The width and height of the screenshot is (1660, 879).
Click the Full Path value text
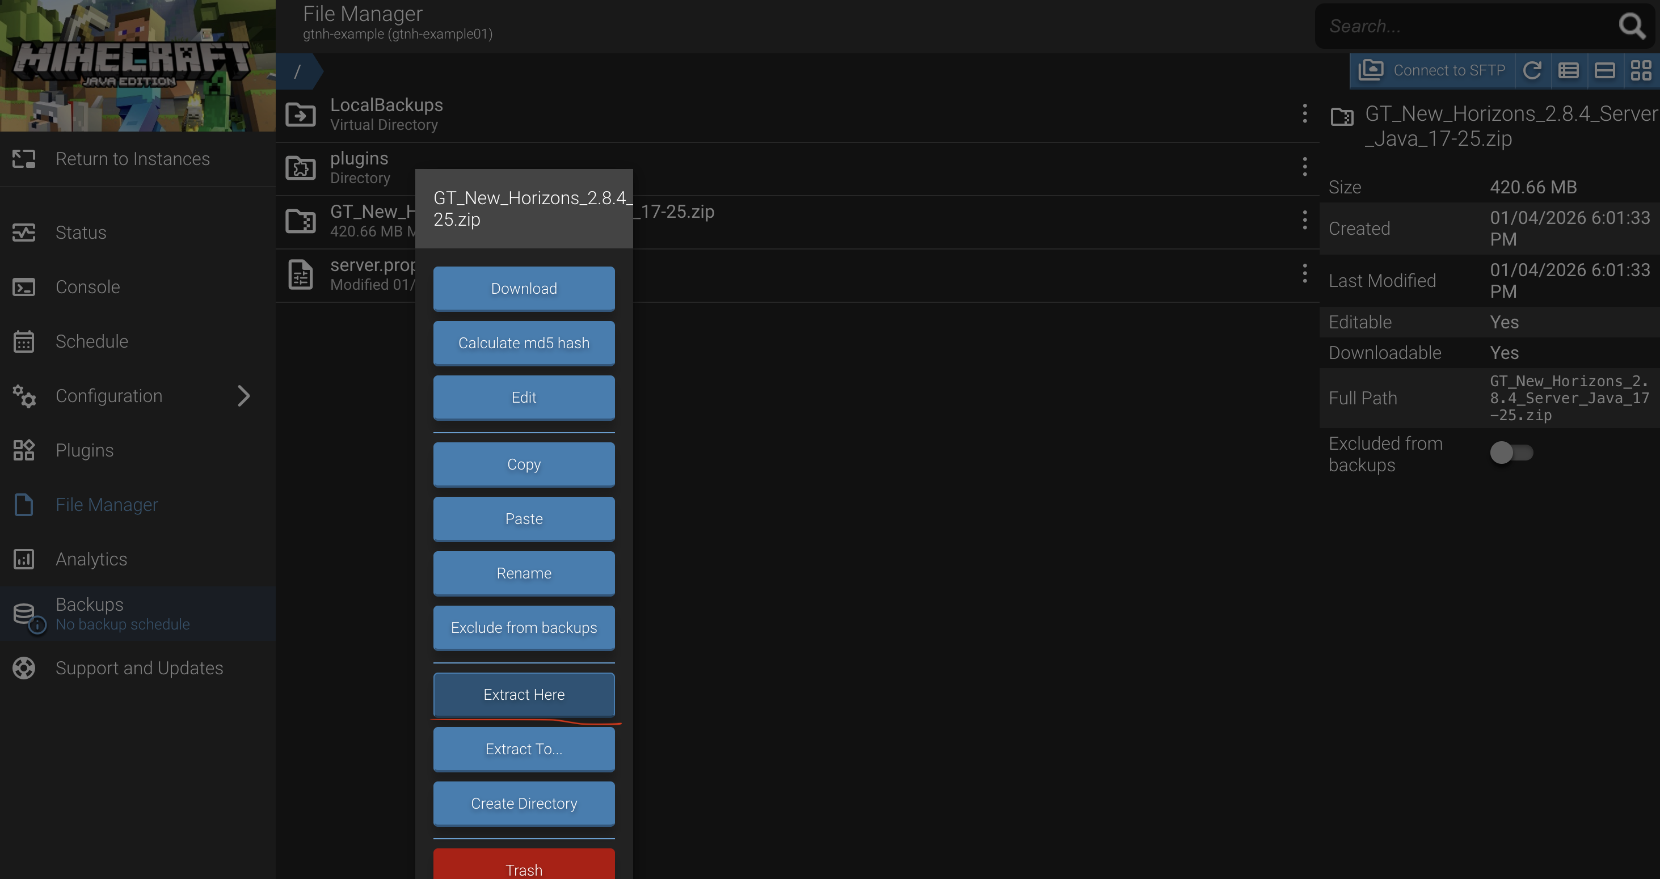click(x=1569, y=398)
